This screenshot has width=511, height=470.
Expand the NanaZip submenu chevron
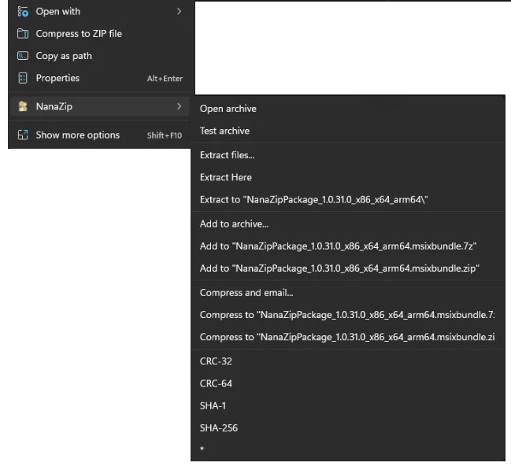[179, 106]
